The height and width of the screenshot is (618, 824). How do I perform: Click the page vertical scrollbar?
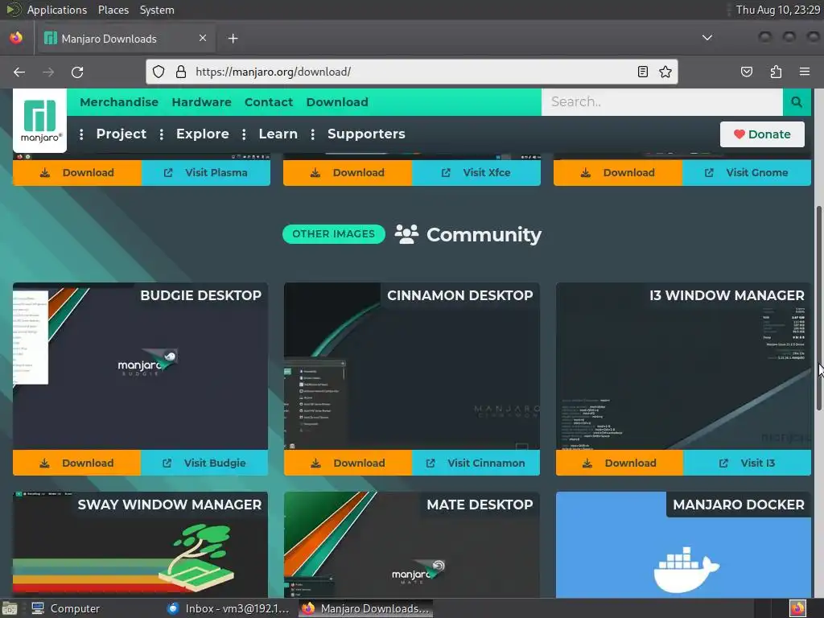818,308
